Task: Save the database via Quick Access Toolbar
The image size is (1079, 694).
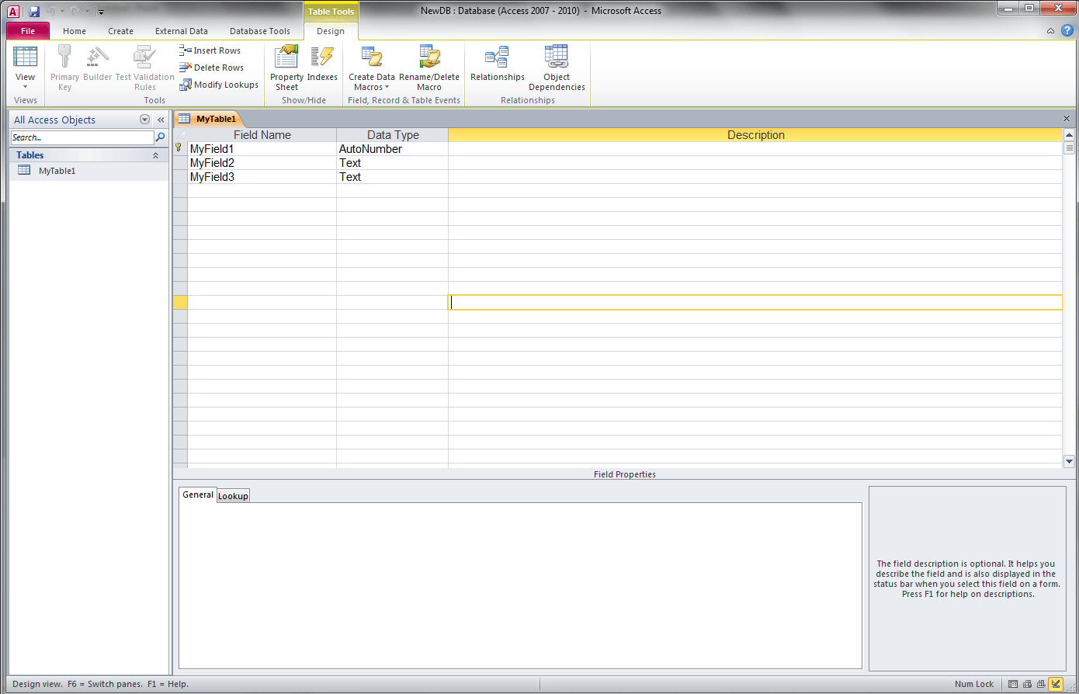Action: point(33,10)
